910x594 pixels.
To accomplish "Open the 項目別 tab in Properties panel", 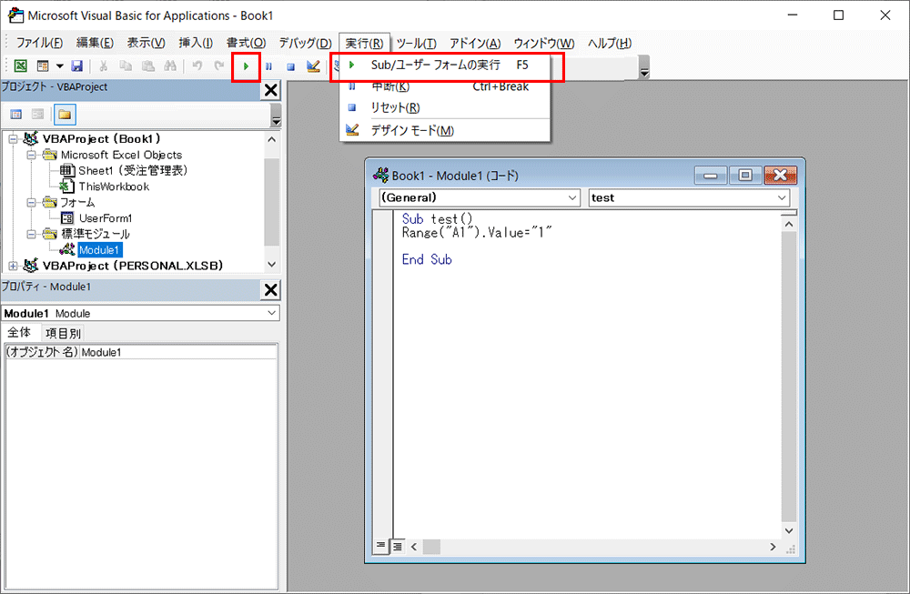I will [x=63, y=333].
